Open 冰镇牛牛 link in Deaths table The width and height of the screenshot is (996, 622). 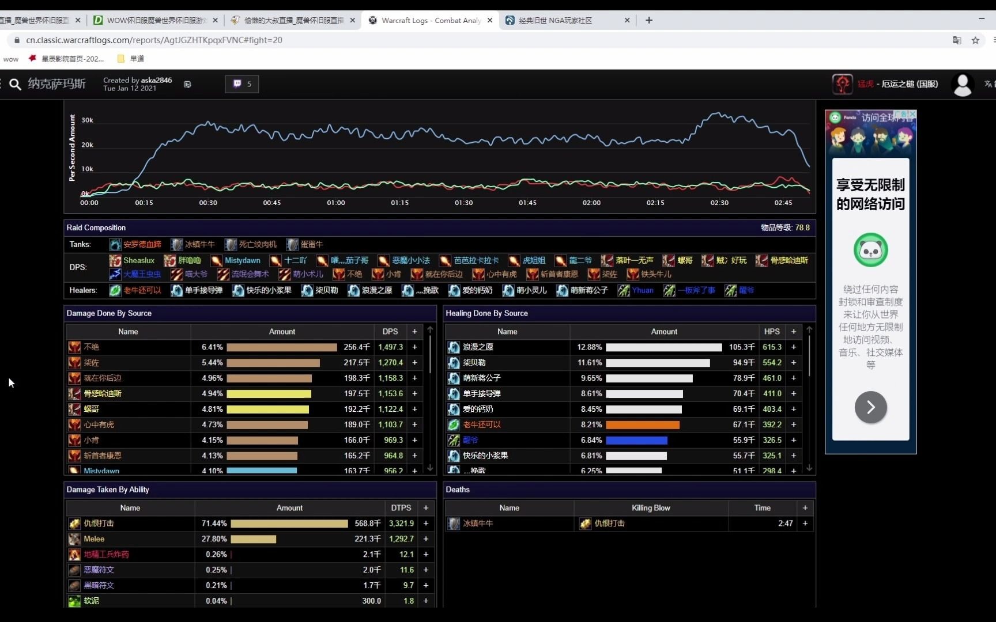click(478, 524)
